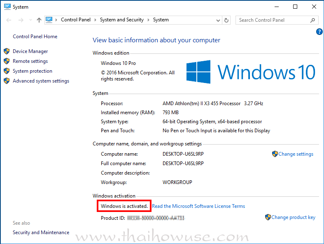
Task: Select Computer name value DESKTOP-U6SL9RP
Action: (183, 154)
